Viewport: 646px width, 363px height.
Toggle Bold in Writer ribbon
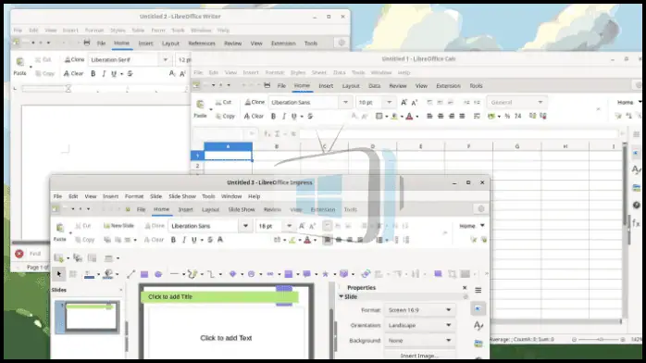93,74
